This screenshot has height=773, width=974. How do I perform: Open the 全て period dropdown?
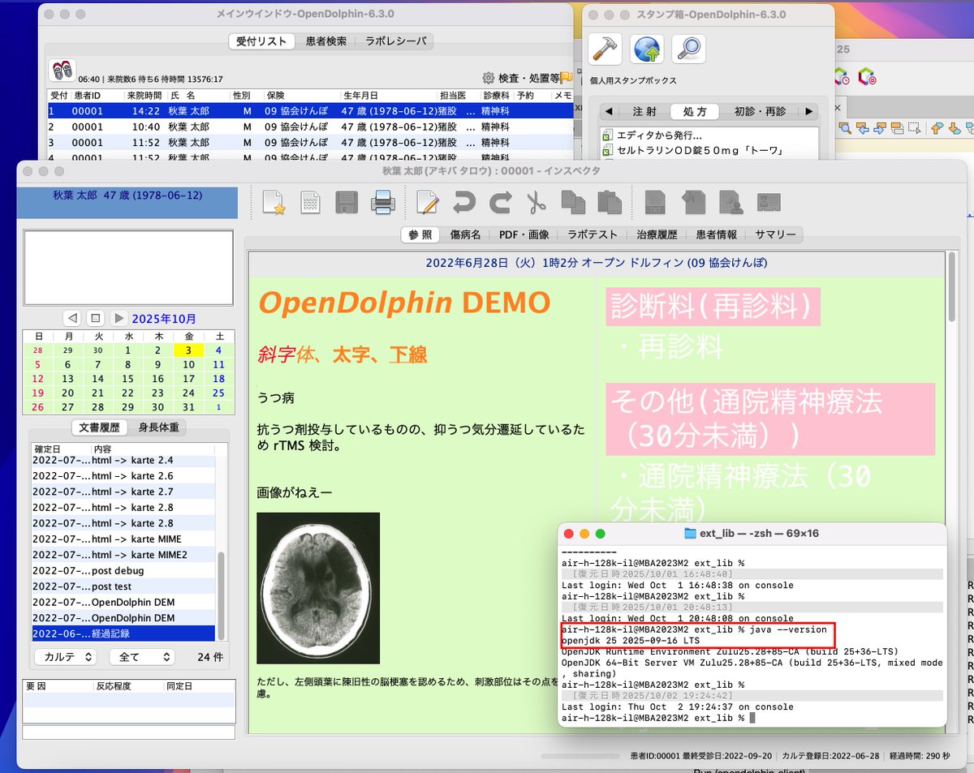pyautogui.click(x=143, y=656)
